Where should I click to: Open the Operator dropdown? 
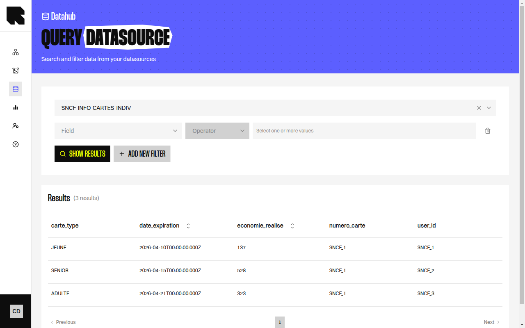click(x=217, y=131)
